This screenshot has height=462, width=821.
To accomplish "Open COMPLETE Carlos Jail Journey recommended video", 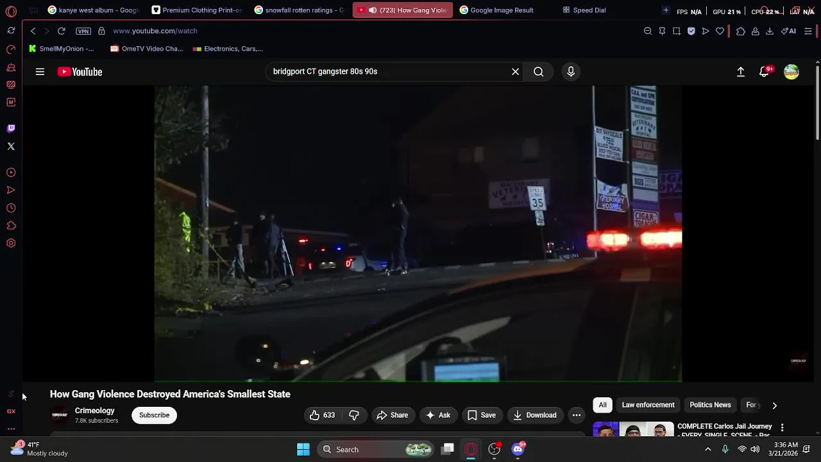I will pos(725,431).
